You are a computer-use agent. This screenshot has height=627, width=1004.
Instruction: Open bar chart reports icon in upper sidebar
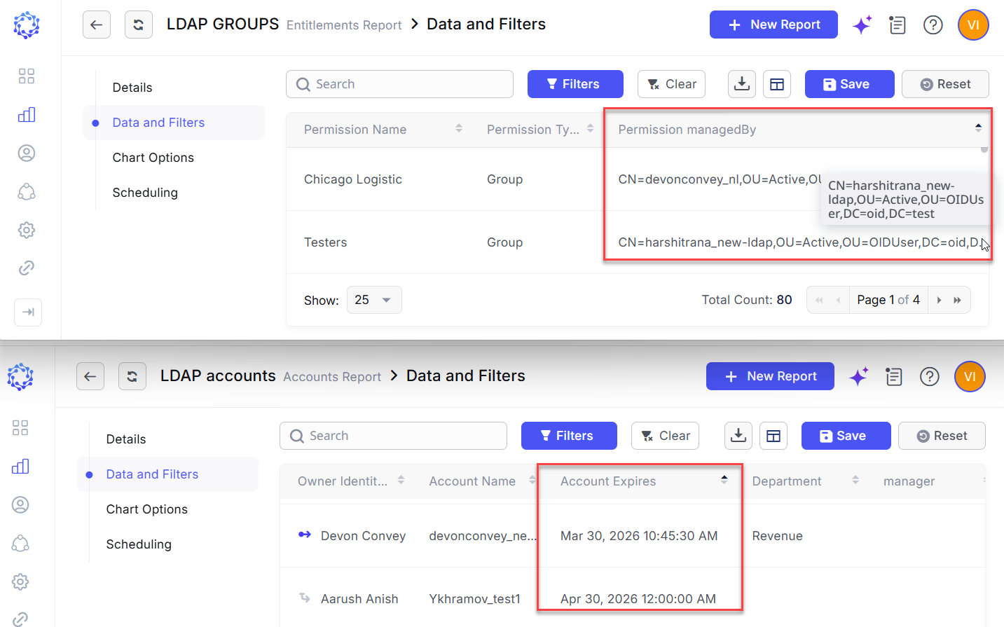click(27, 114)
